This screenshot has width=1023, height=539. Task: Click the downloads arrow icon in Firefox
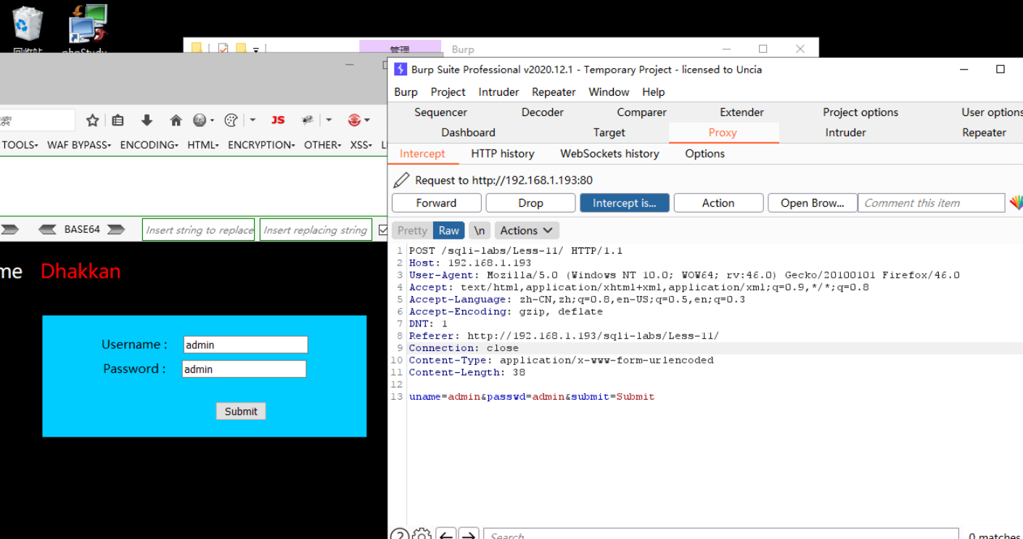(147, 120)
